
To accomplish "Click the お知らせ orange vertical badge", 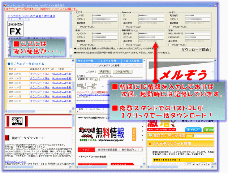I will coord(134,134).
